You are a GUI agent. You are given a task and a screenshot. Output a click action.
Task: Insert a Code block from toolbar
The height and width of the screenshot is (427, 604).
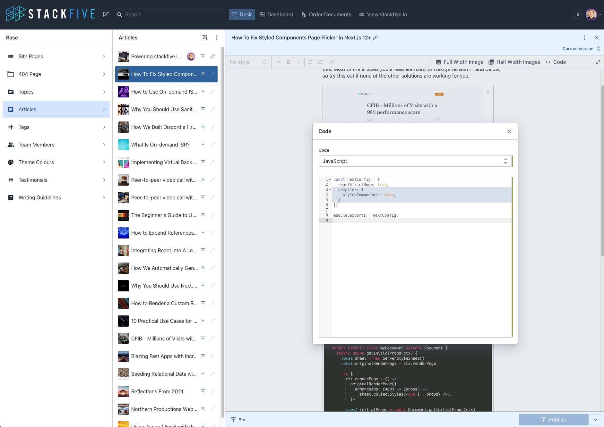click(x=556, y=62)
